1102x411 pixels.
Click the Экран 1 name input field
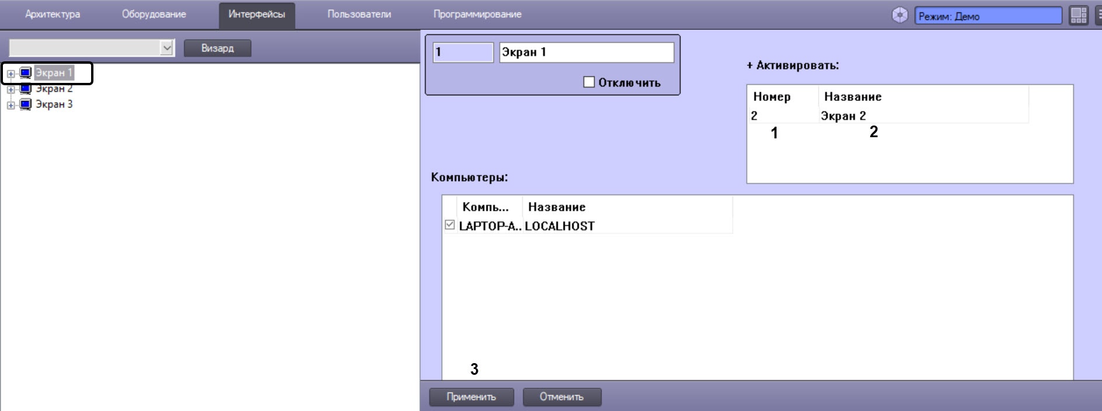(x=586, y=52)
